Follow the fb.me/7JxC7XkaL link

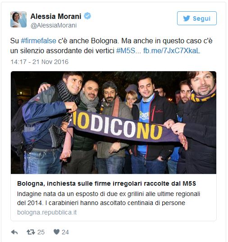[172, 50]
